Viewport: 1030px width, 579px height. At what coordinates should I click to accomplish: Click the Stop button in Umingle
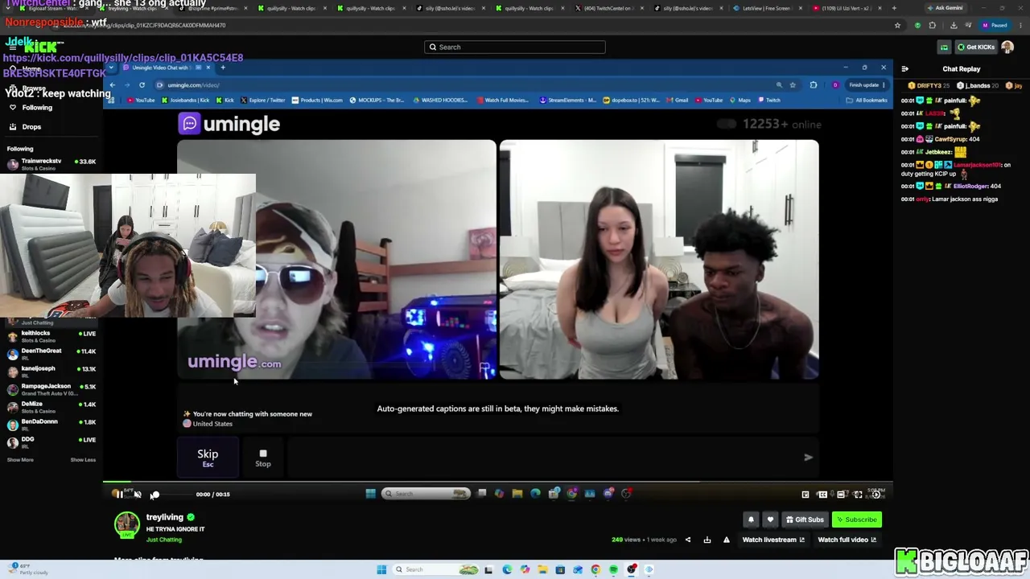pyautogui.click(x=263, y=458)
